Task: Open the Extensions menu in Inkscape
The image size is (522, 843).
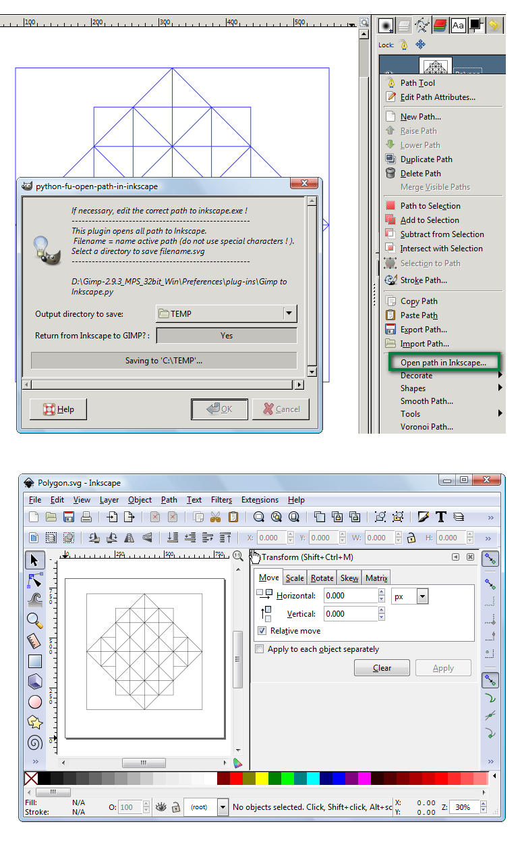Action: (260, 500)
